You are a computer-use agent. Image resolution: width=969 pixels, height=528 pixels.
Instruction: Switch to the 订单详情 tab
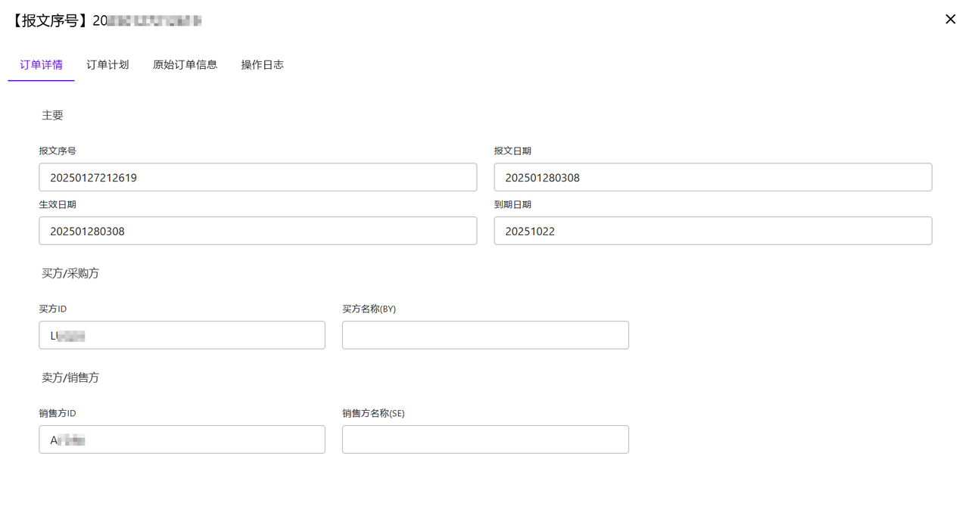tap(41, 65)
